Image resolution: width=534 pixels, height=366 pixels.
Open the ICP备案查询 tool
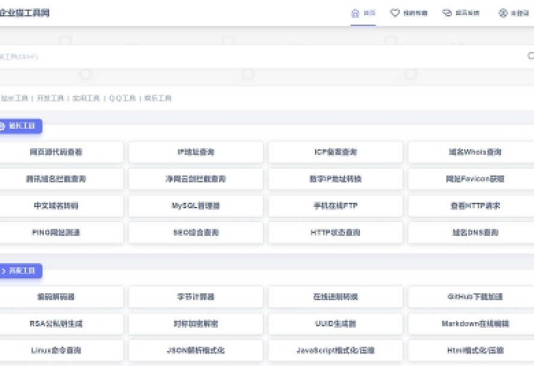tap(335, 152)
